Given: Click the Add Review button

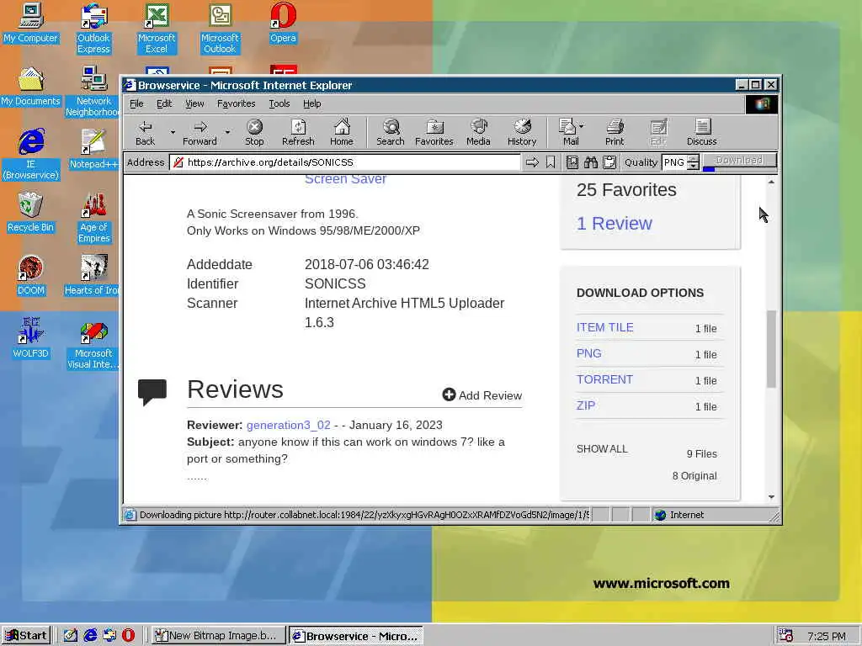Looking at the screenshot, I should (x=482, y=395).
